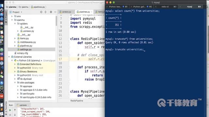Expand the items.py tree node
209x117 pixels.
point(15,38)
